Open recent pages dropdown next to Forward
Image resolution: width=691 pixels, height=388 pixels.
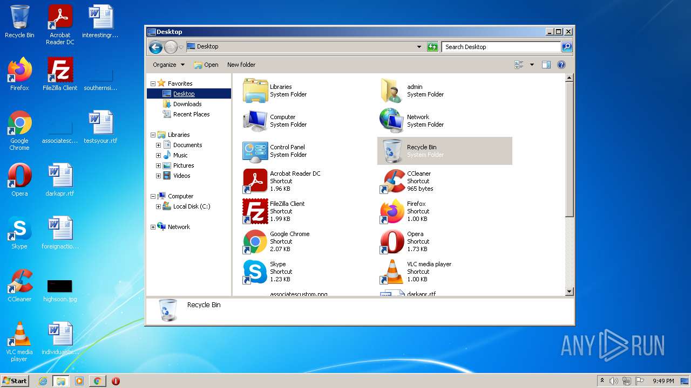(181, 47)
